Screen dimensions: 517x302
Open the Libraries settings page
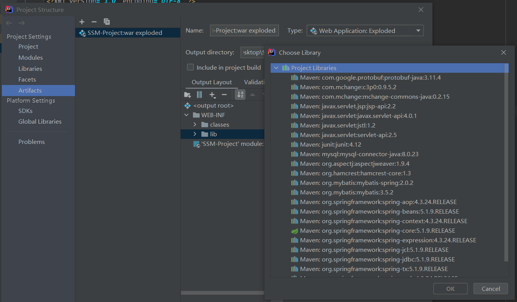pyautogui.click(x=30, y=69)
